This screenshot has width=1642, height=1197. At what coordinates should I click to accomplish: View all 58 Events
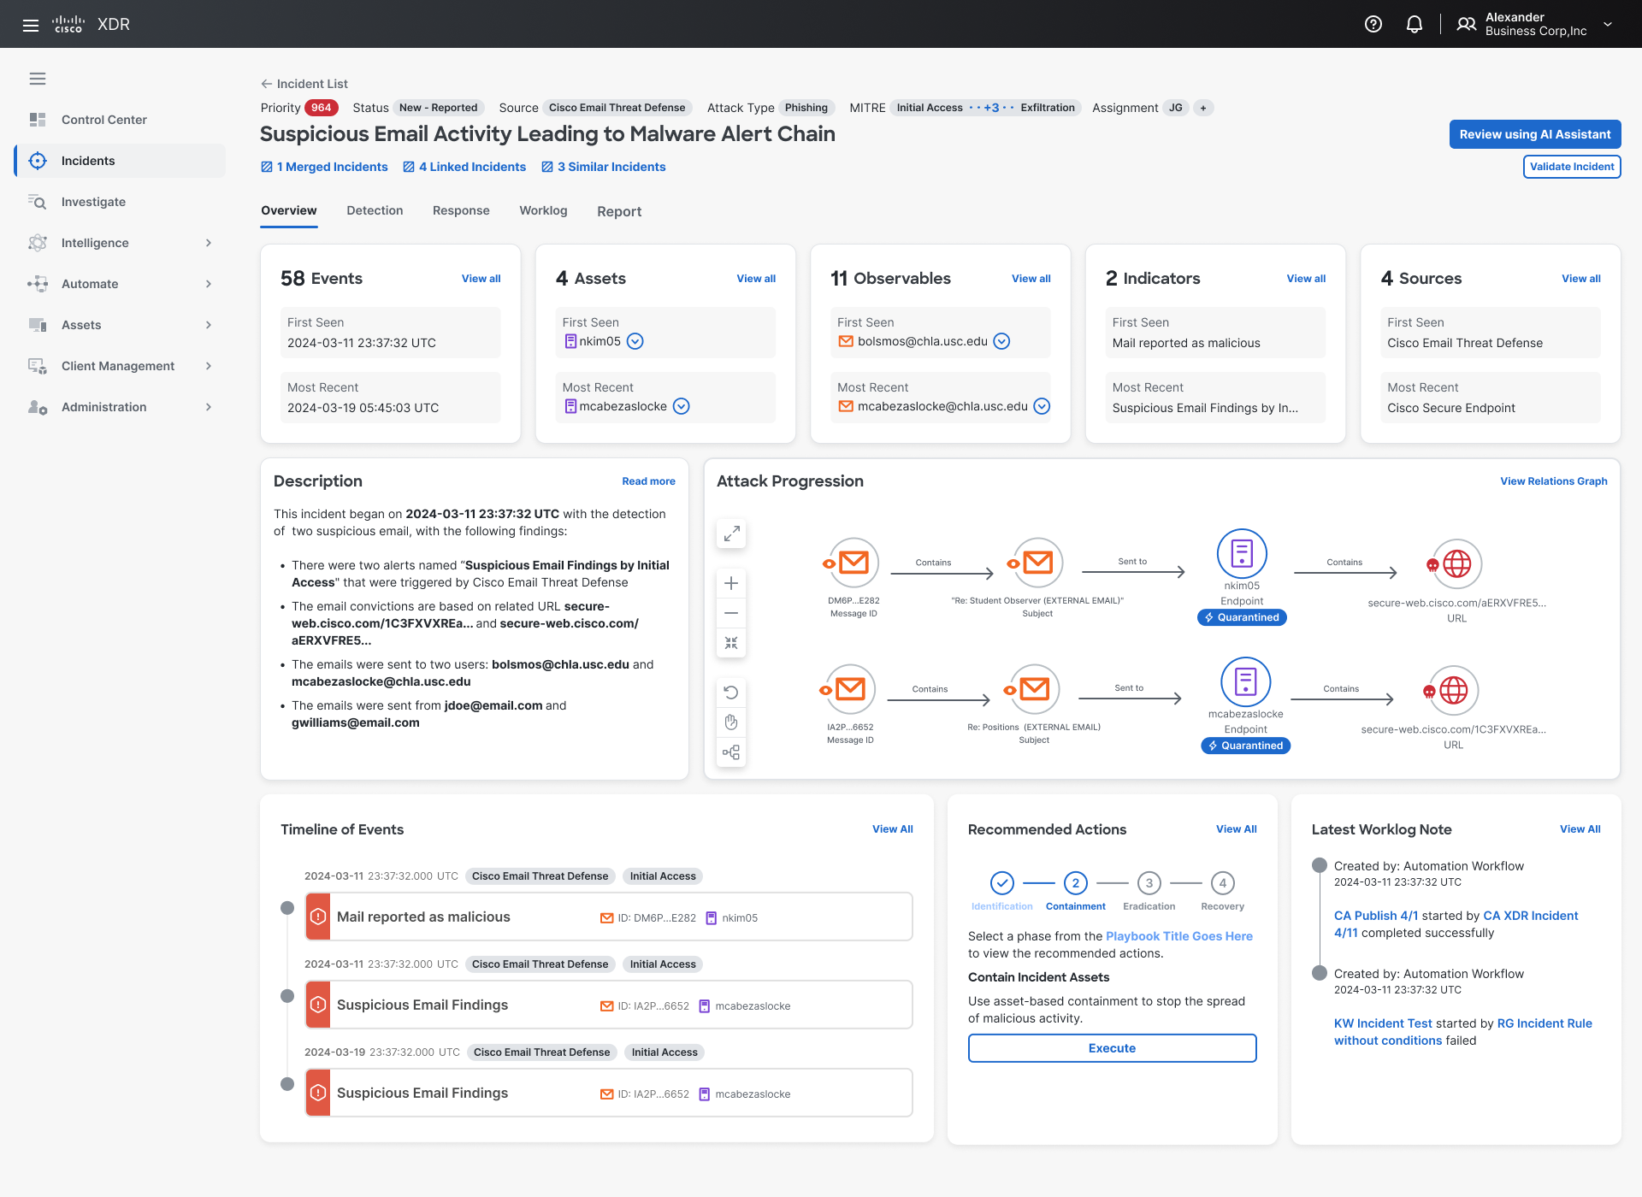481,279
